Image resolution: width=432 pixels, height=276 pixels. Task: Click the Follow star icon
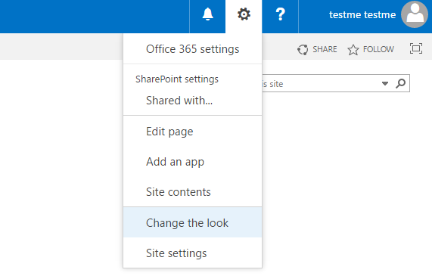353,50
